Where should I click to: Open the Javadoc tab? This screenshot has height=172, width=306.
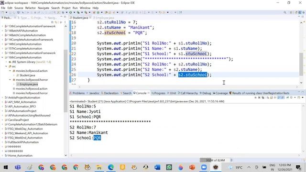pyautogui.click(x=93, y=93)
